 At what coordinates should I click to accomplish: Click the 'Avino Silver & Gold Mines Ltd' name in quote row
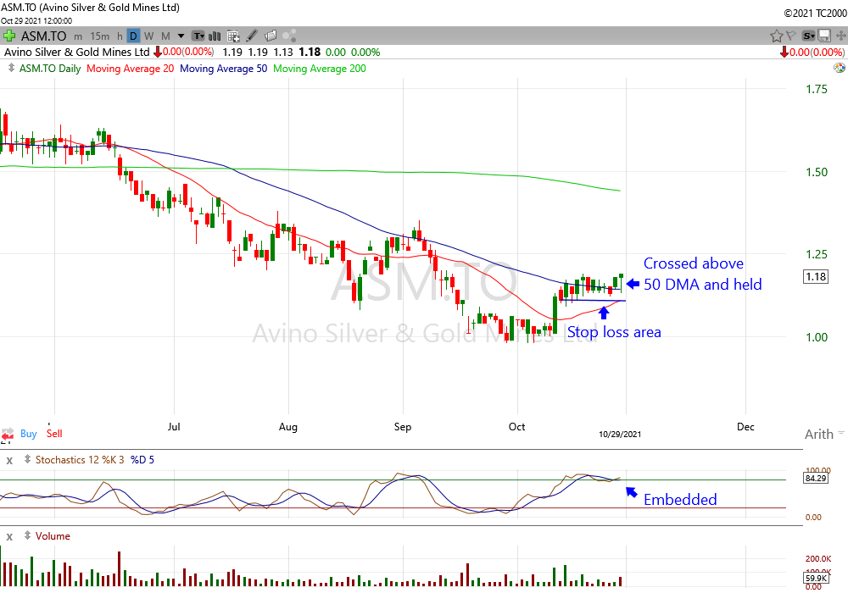[x=77, y=52]
